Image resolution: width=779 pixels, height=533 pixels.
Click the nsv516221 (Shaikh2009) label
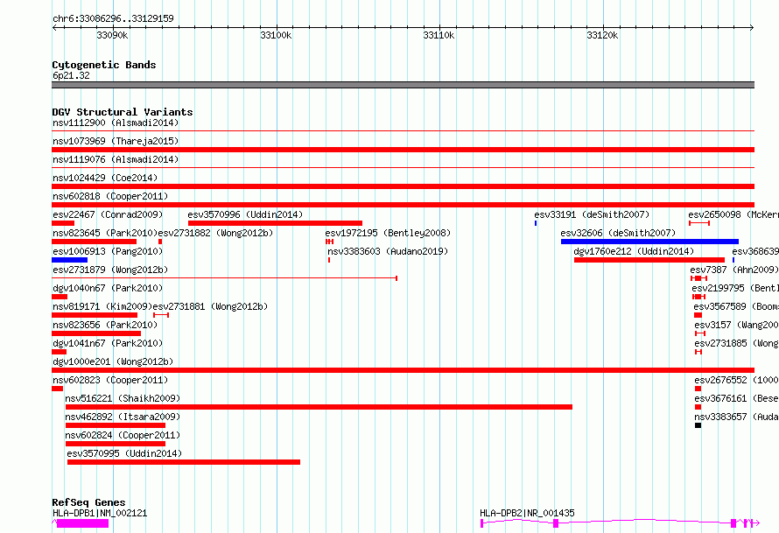pyautogui.click(x=123, y=398)
